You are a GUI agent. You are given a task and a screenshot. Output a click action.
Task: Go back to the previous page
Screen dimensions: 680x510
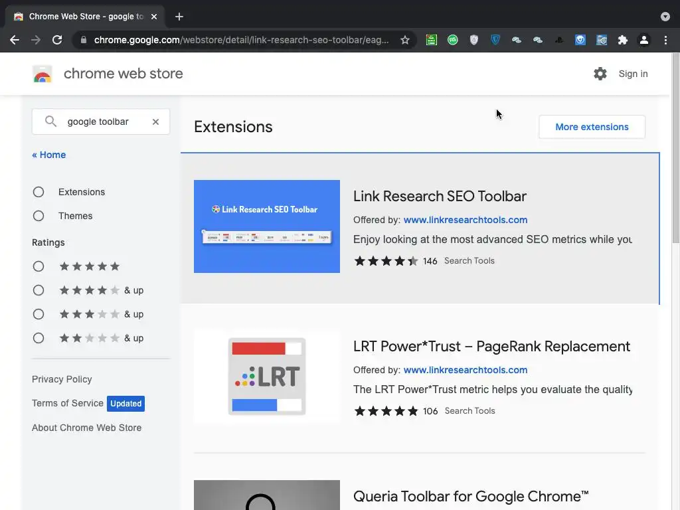[15, 40]
